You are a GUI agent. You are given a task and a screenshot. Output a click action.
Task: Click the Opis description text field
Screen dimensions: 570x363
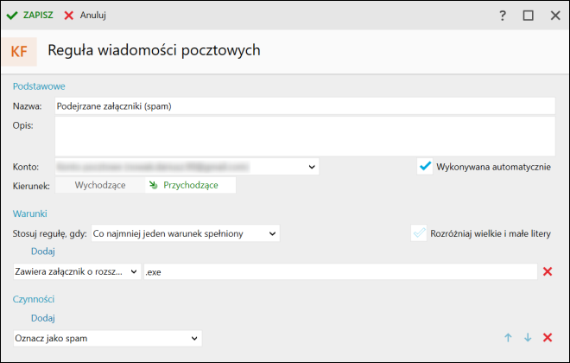304,136
